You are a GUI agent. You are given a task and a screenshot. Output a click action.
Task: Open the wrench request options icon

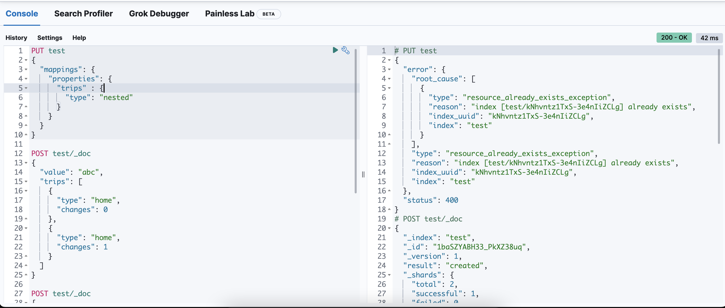[345, 50]
